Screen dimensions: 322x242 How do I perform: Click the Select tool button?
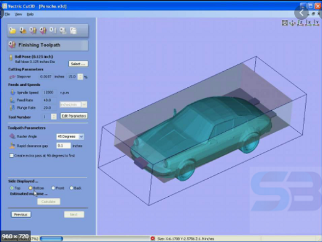(78, 64)
